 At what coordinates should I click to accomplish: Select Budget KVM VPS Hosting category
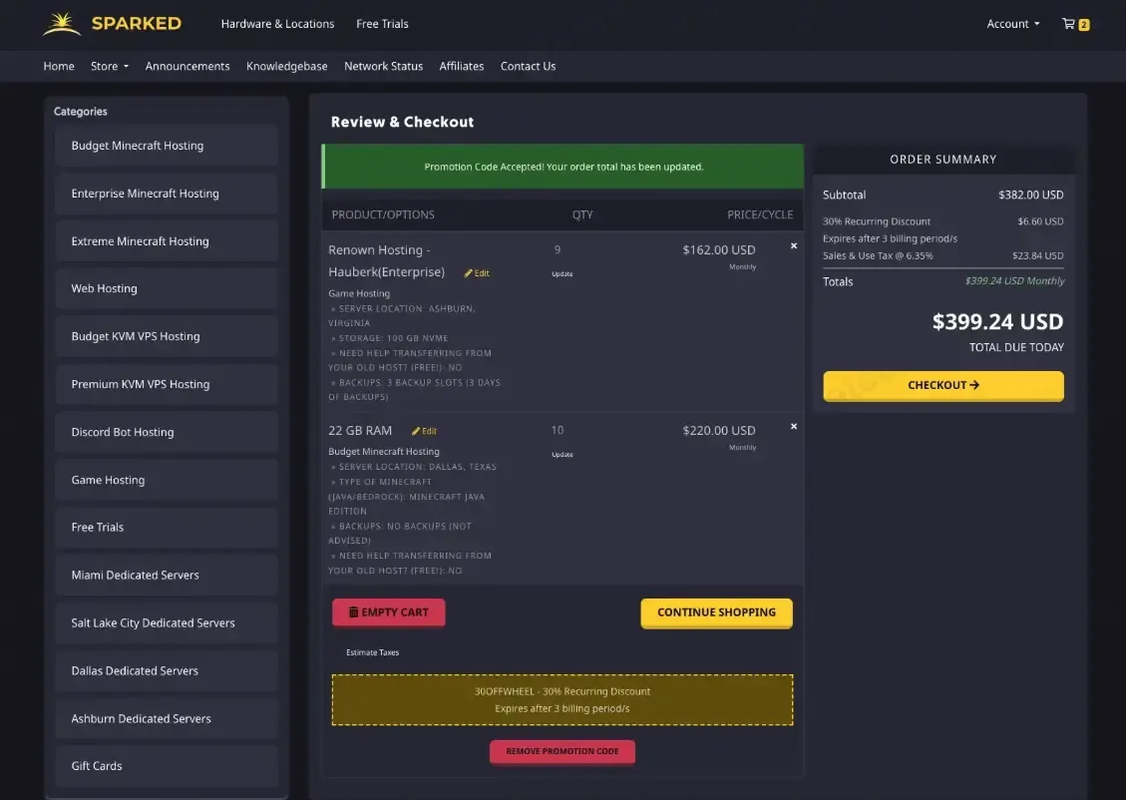pyautogui.click(x=167, y=336)
